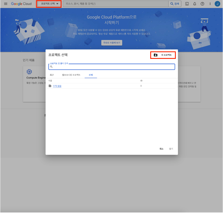Click the 열기 open button
This screenshot has width=223, height=213.
pos(171,149)
